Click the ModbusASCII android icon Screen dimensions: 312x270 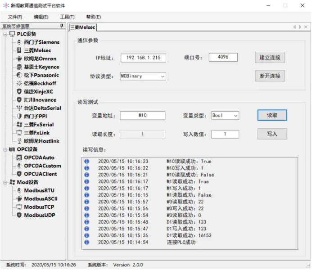19,198
